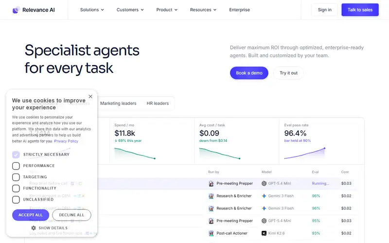The image size is (389, 243).
Task: Click the Relevance AI logo
Action: (x=34, y=10)
